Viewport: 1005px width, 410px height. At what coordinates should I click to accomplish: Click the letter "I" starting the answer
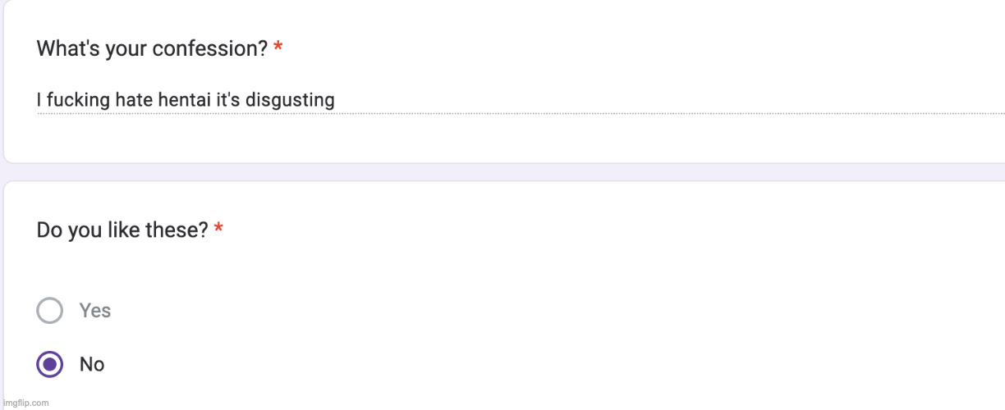pos(39,100)
